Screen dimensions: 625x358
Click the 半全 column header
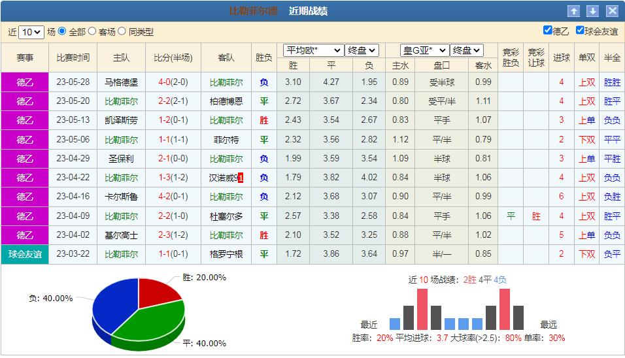[612, 57]
